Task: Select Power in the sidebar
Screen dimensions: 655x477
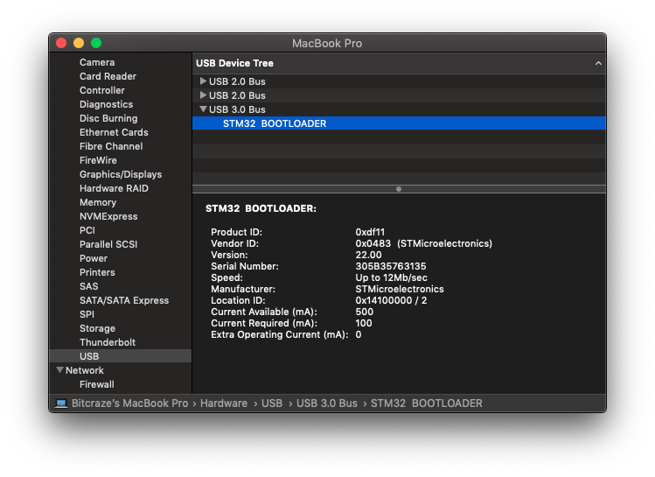Action: coord(94,258)
